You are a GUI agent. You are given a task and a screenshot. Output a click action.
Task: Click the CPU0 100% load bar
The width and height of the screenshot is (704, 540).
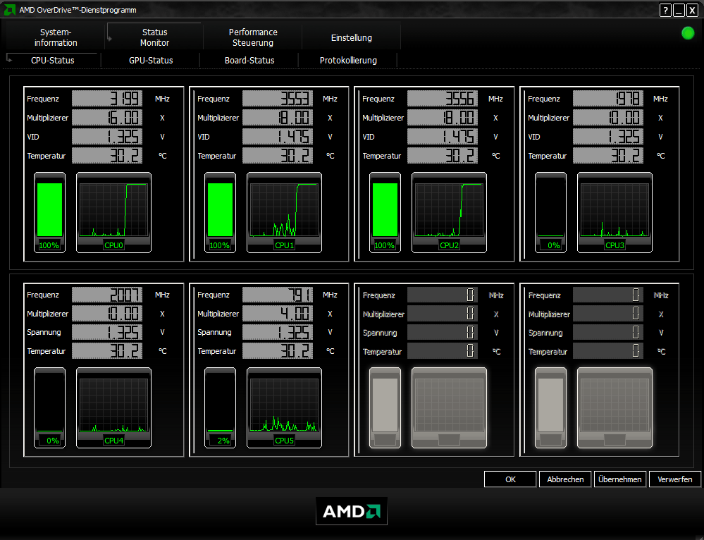[49, 212]
